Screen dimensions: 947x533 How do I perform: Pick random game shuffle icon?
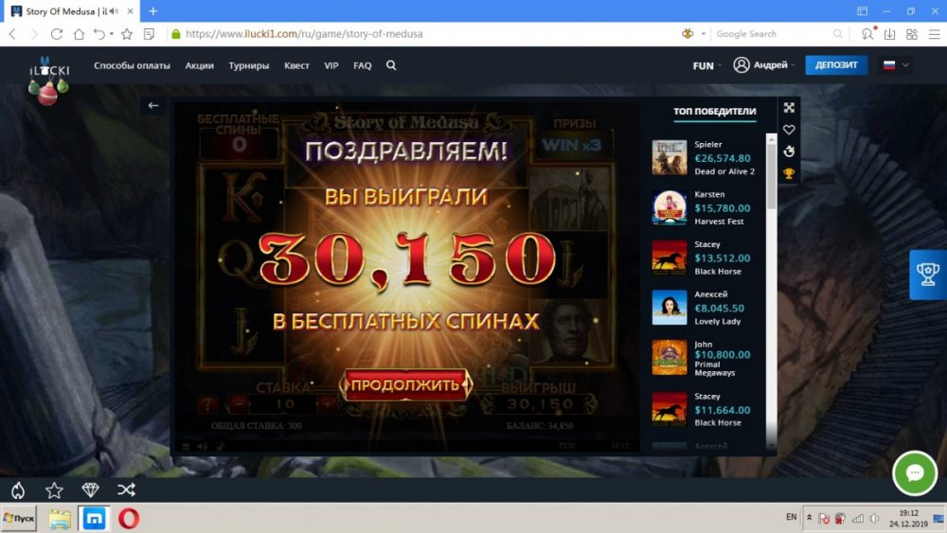tap(126, 490)
